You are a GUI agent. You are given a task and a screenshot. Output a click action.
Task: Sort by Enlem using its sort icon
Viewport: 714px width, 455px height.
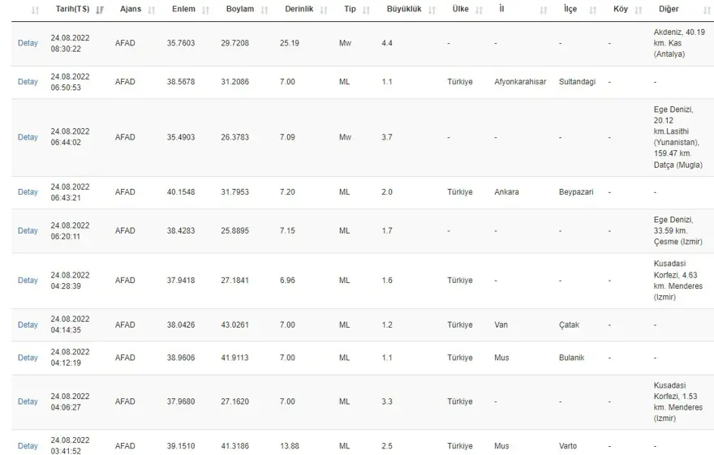click(205, 11)
